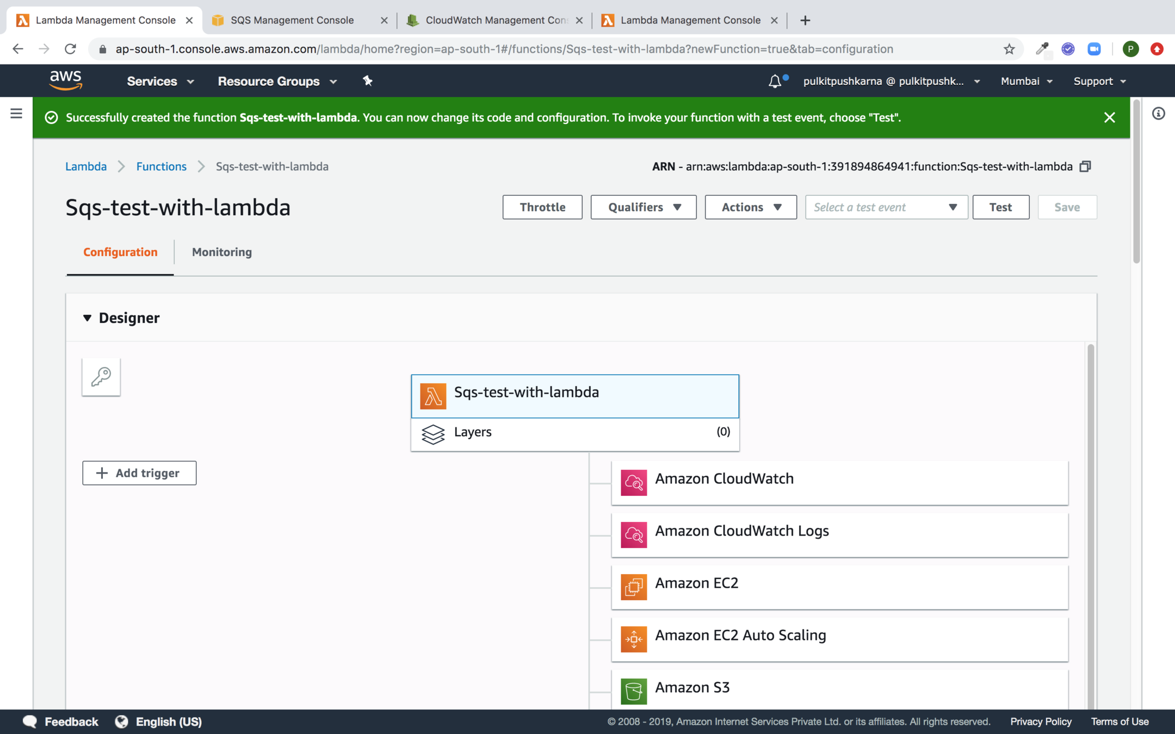Collapse the Designer section
This screenshot has height=734, width=1175.
pos(87,318)
